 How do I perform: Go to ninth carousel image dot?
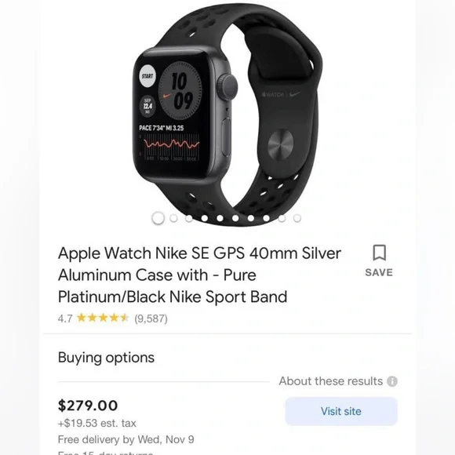(x=282, y=218)
